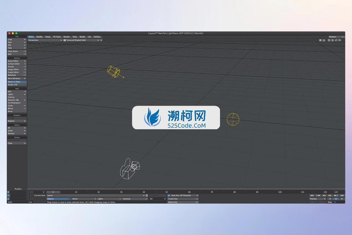352x235 pixels.
Task: Click the viewport export icon beside the gear
Action: pos(324,40)
